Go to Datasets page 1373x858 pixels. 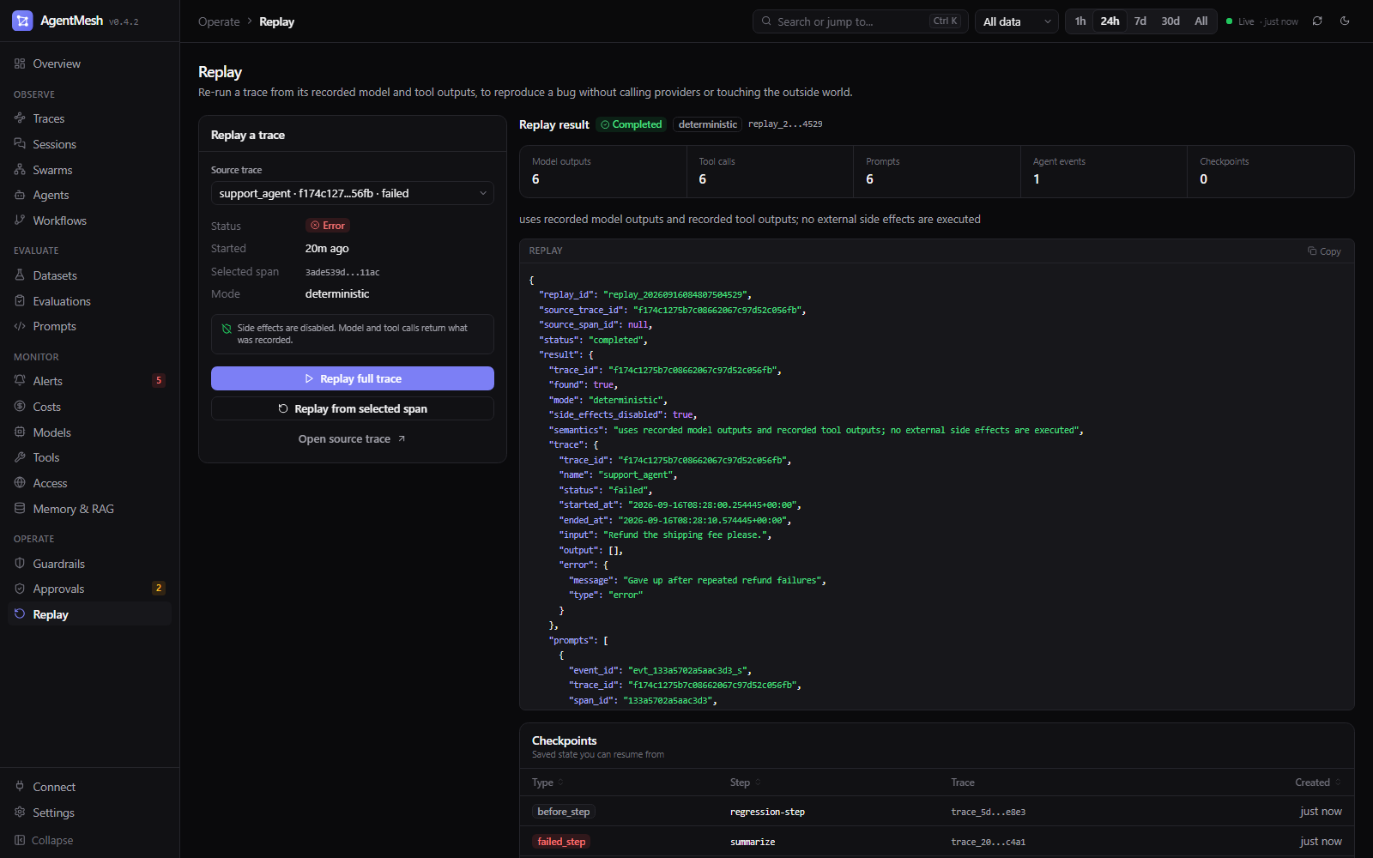point(89,275)
